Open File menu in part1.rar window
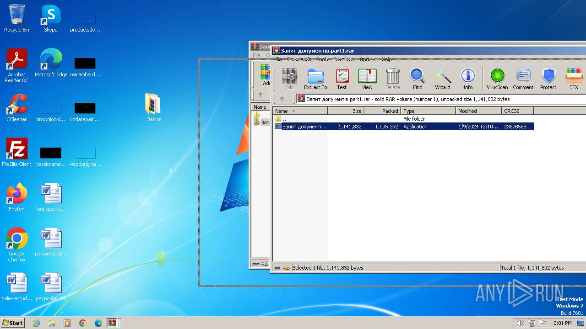The image size is (586, 329). tap(278, 59)
